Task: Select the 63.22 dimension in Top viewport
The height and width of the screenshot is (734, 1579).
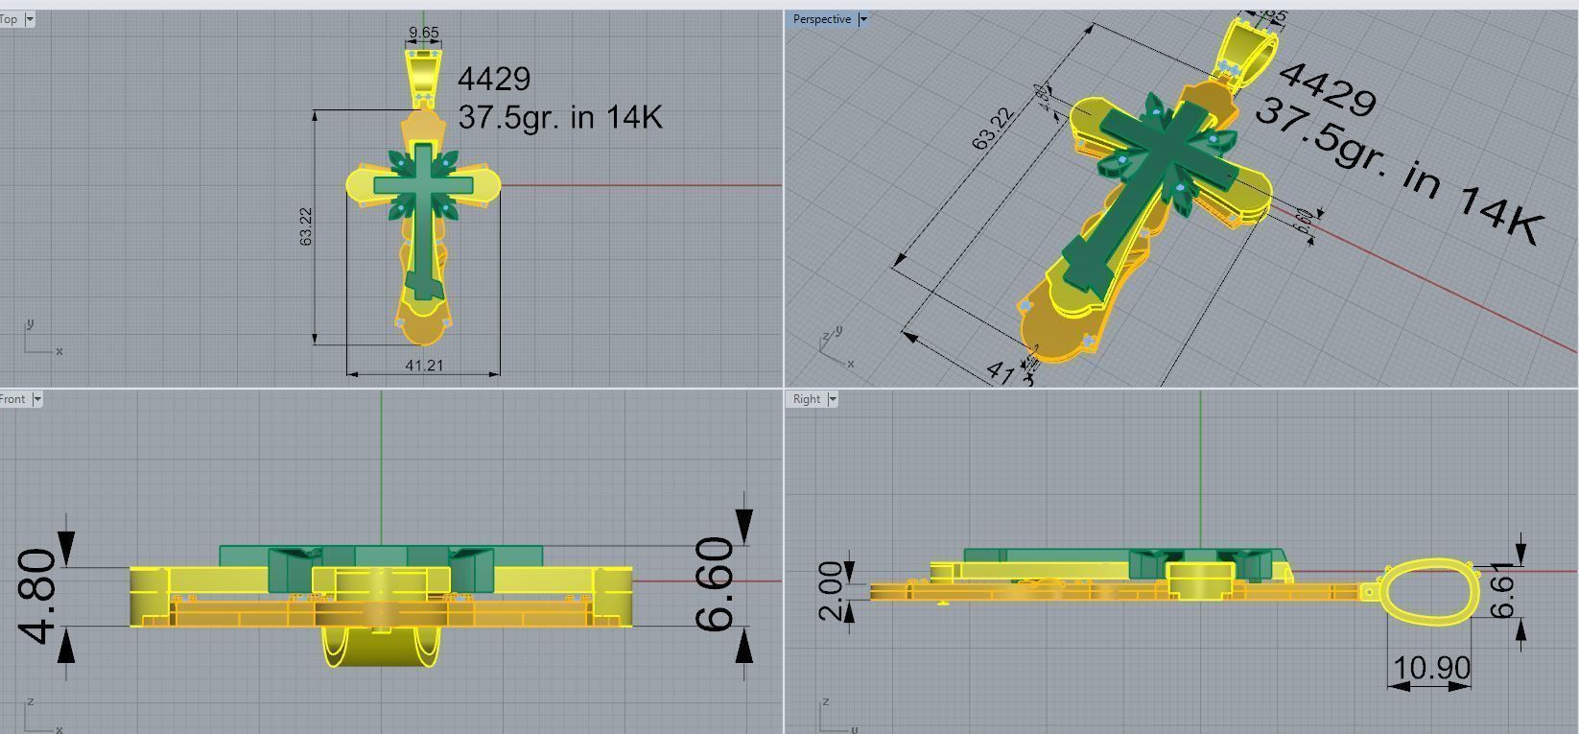Action: (x=306, y=226)
